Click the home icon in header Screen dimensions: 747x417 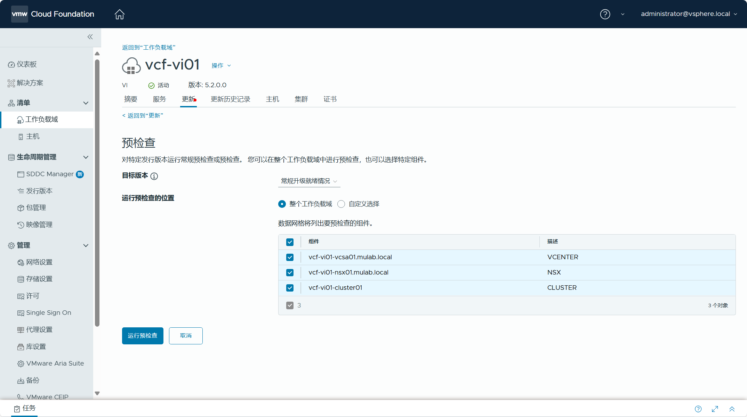pos(119,14)
